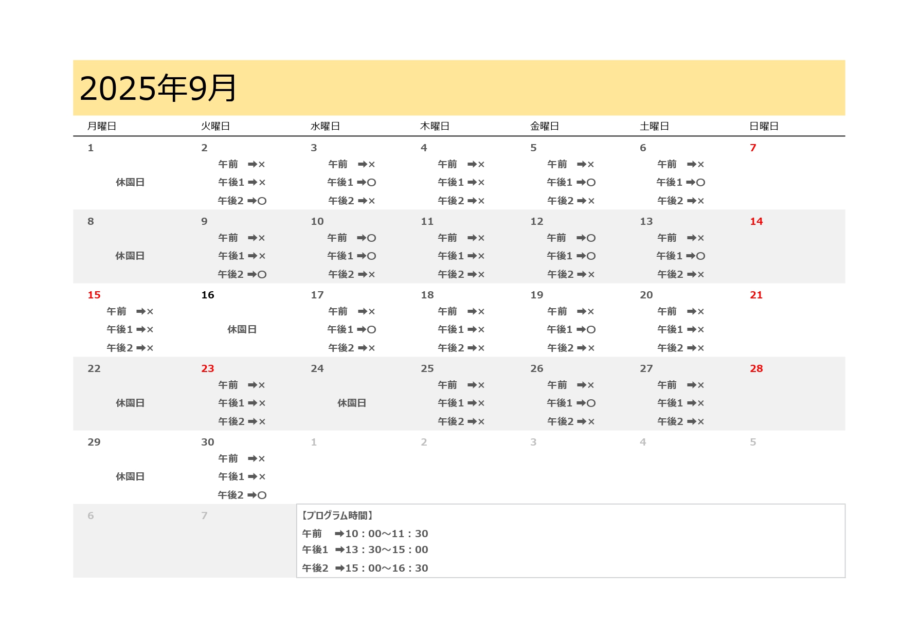Image resolution: width=902 pixels, height=638 pixels.
Task: Click the 午後1 ➡○ entry on September 10
Action: click(x=352, y=256)
